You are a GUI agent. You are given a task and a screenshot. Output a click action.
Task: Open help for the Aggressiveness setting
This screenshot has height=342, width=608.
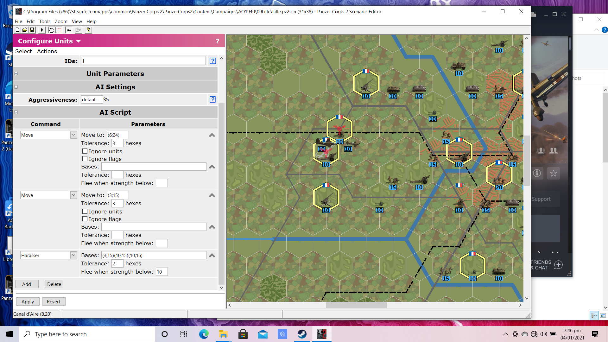coord(213,99)
